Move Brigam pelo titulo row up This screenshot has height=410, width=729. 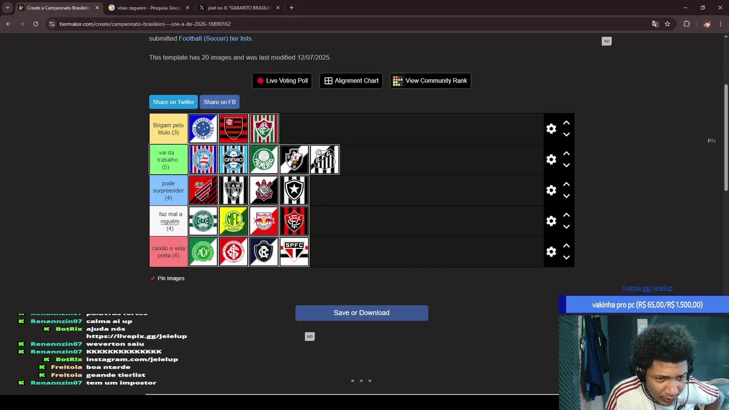pyautogui.click(x=566, y=122)
